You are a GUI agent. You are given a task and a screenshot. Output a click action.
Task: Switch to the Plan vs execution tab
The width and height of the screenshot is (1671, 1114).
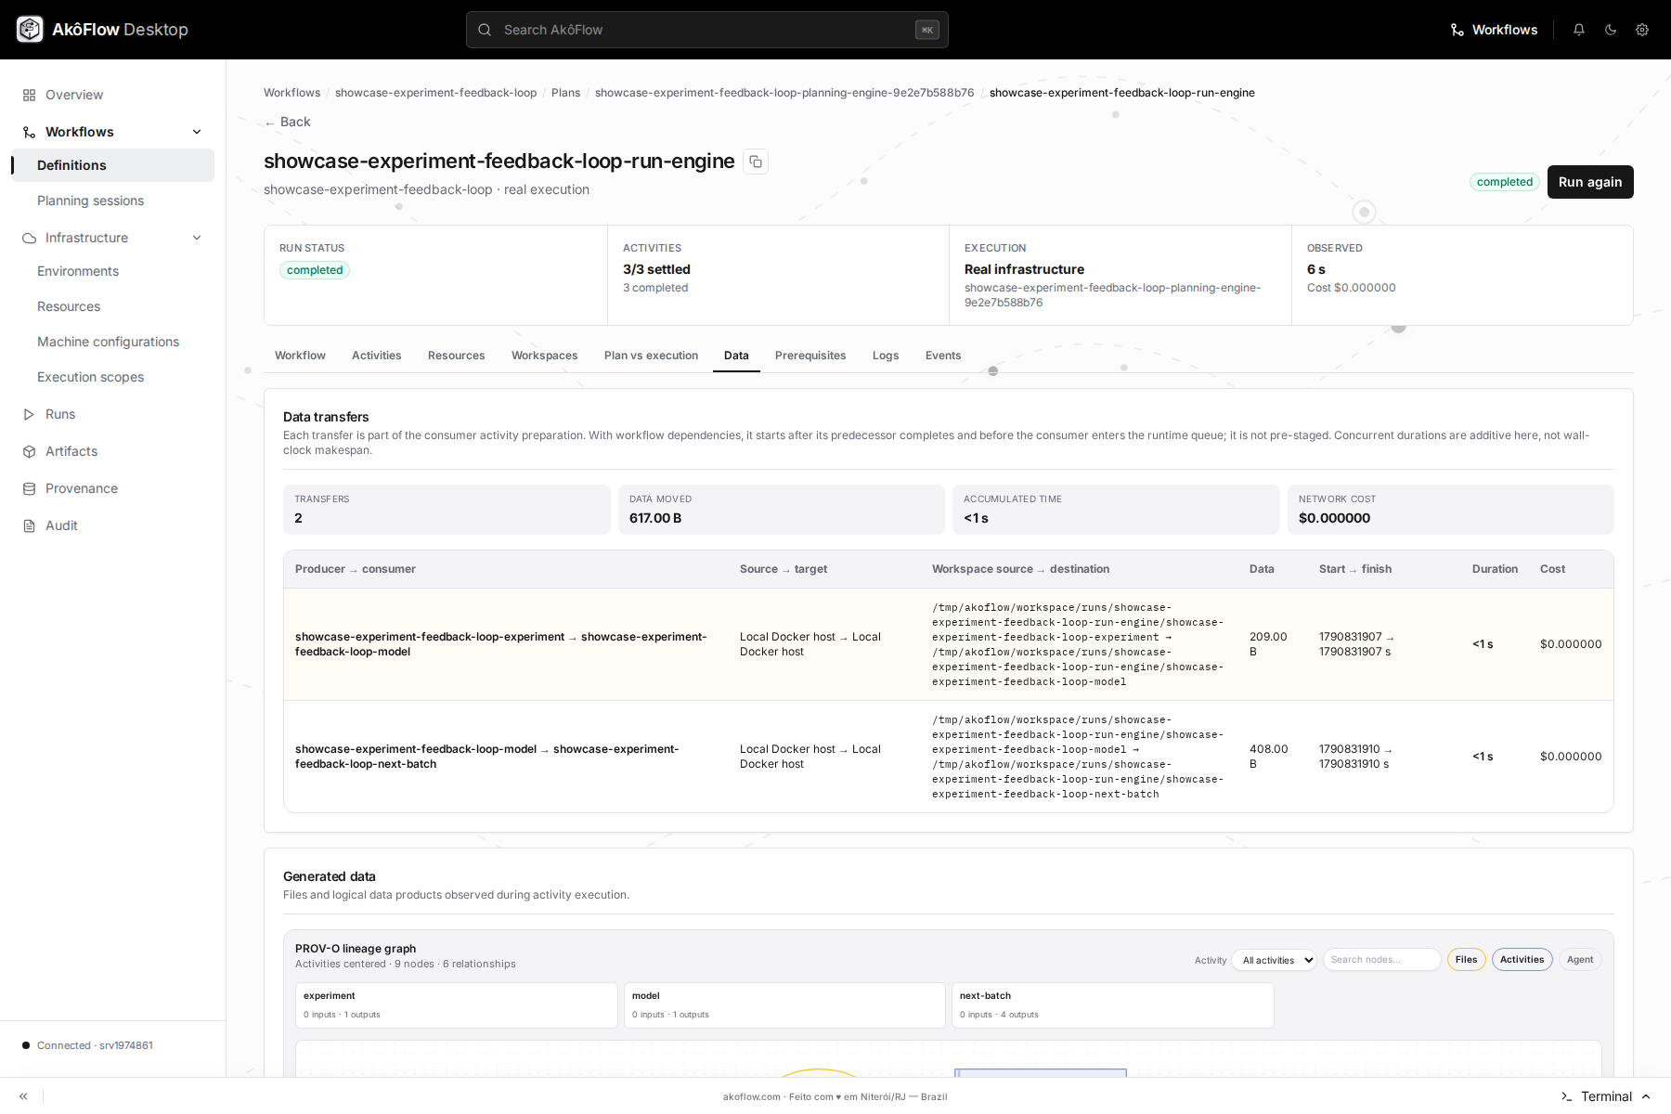651,356
